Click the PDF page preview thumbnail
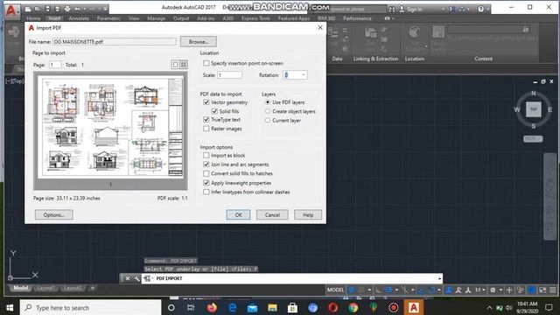Viewport: 560px width, 315px height. coord(110,128)
